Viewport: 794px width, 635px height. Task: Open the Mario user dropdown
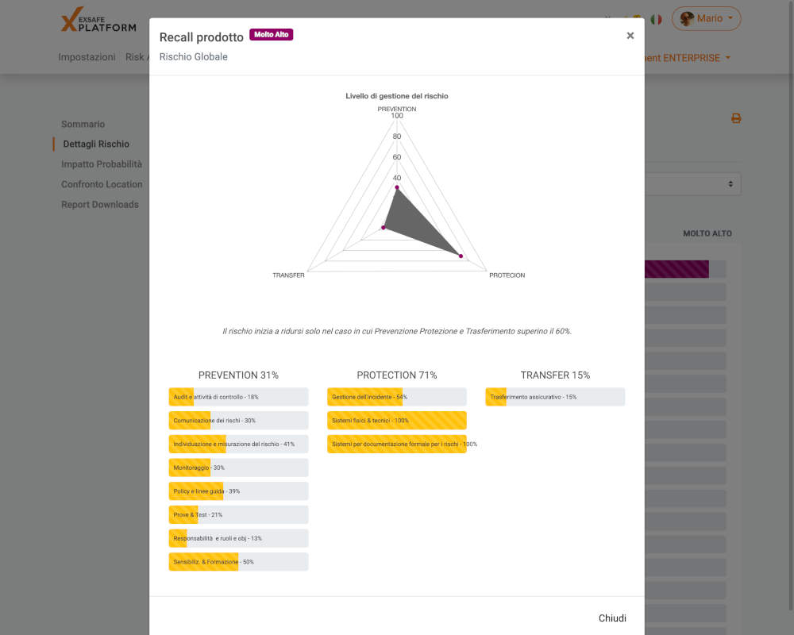[707, 19]
